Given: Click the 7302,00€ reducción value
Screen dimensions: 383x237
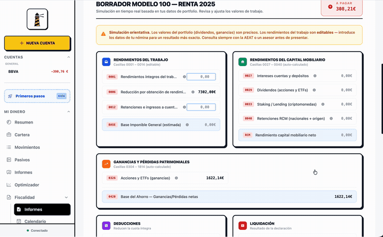Looking at the screenshot, I should pos(207,92).
